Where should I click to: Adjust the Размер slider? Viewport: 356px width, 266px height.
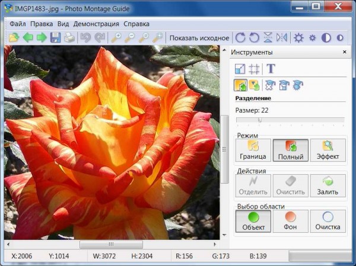259,120
